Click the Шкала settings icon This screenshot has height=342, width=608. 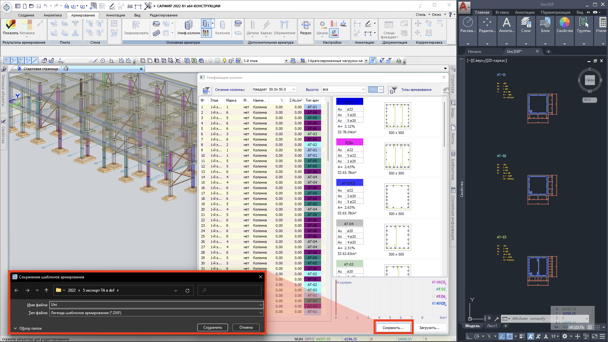(322, 28)
